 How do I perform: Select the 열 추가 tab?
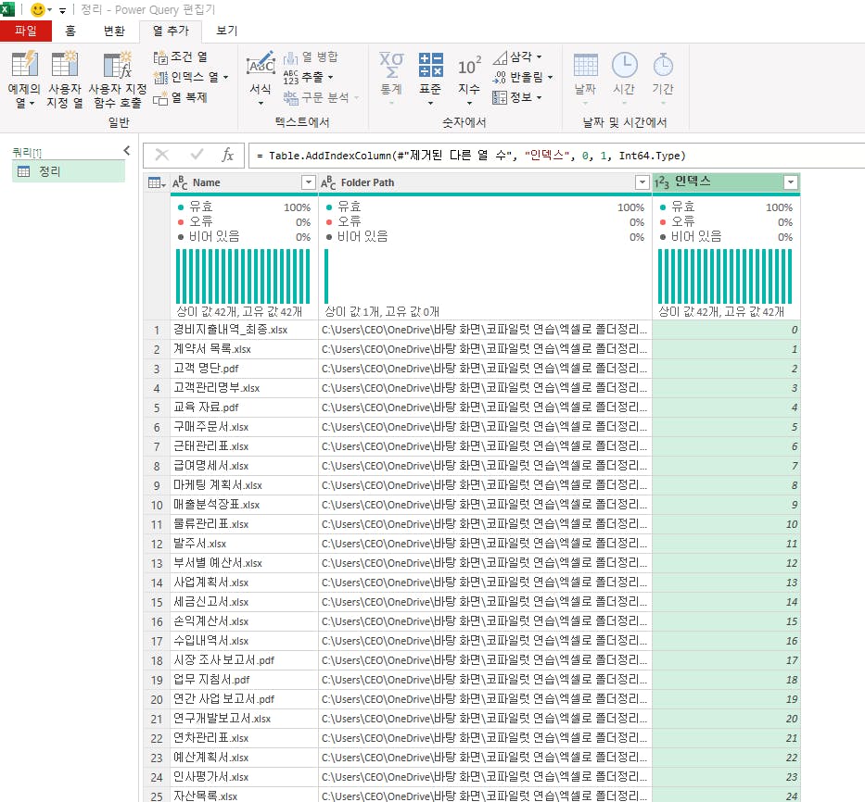(x=171, y=31)
